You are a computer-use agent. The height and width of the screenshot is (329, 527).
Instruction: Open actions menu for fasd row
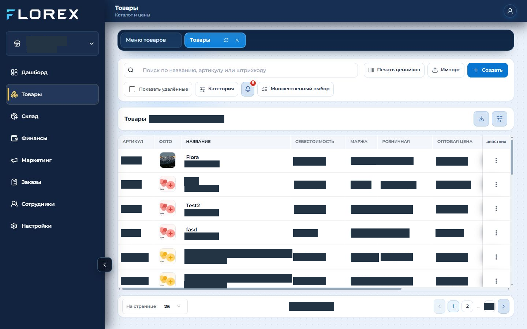pos(496,233)
